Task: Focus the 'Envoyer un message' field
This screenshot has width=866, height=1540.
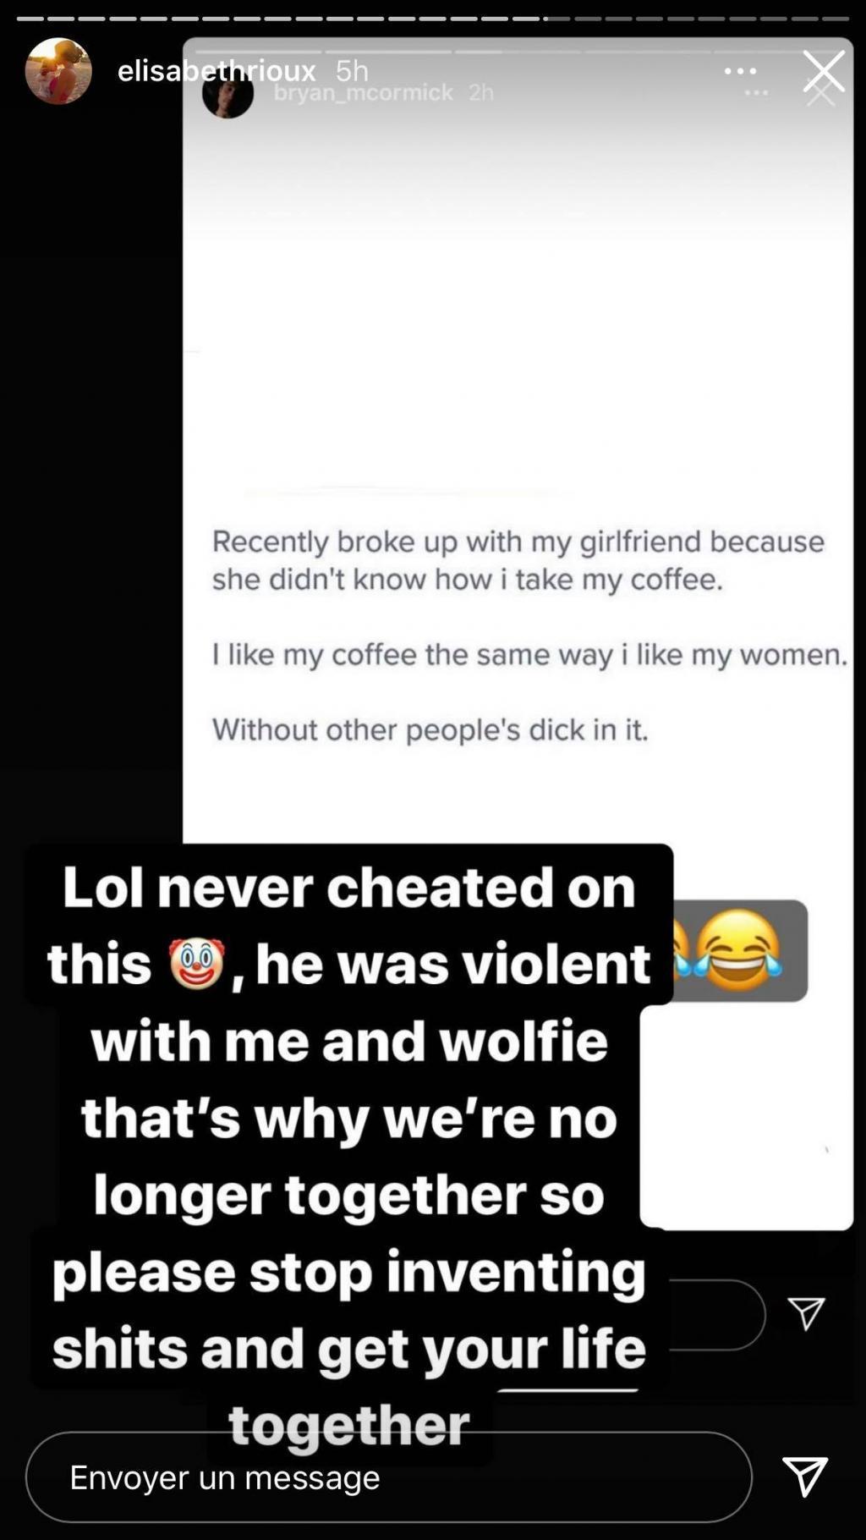Action: (389, 1477)
